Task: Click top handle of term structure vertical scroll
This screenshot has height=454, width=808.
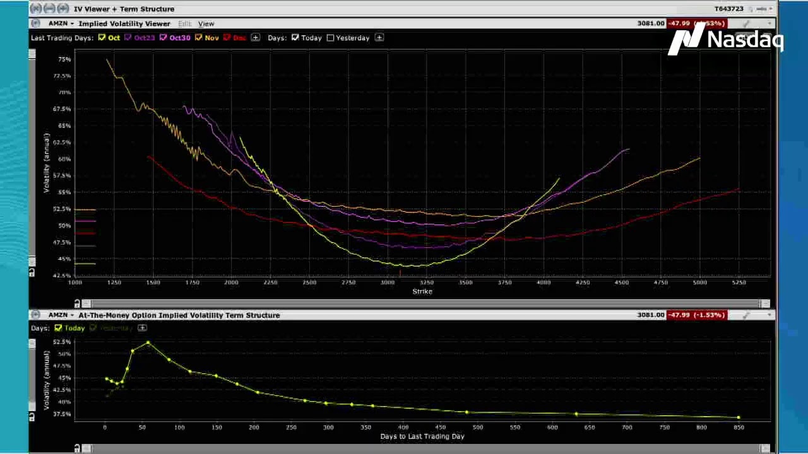Action: tap(32, 343)
